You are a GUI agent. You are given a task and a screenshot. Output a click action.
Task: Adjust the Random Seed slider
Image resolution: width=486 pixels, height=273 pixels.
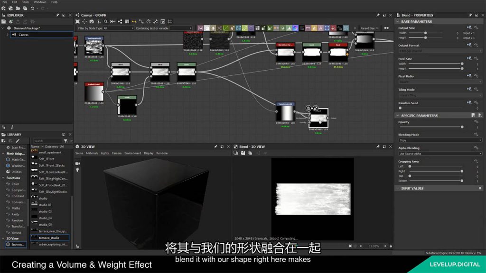point(431,108)
